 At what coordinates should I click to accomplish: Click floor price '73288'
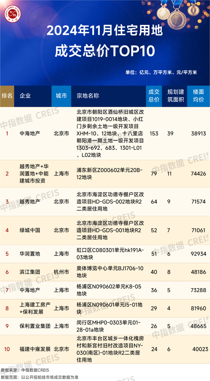(x=198, y=290)
